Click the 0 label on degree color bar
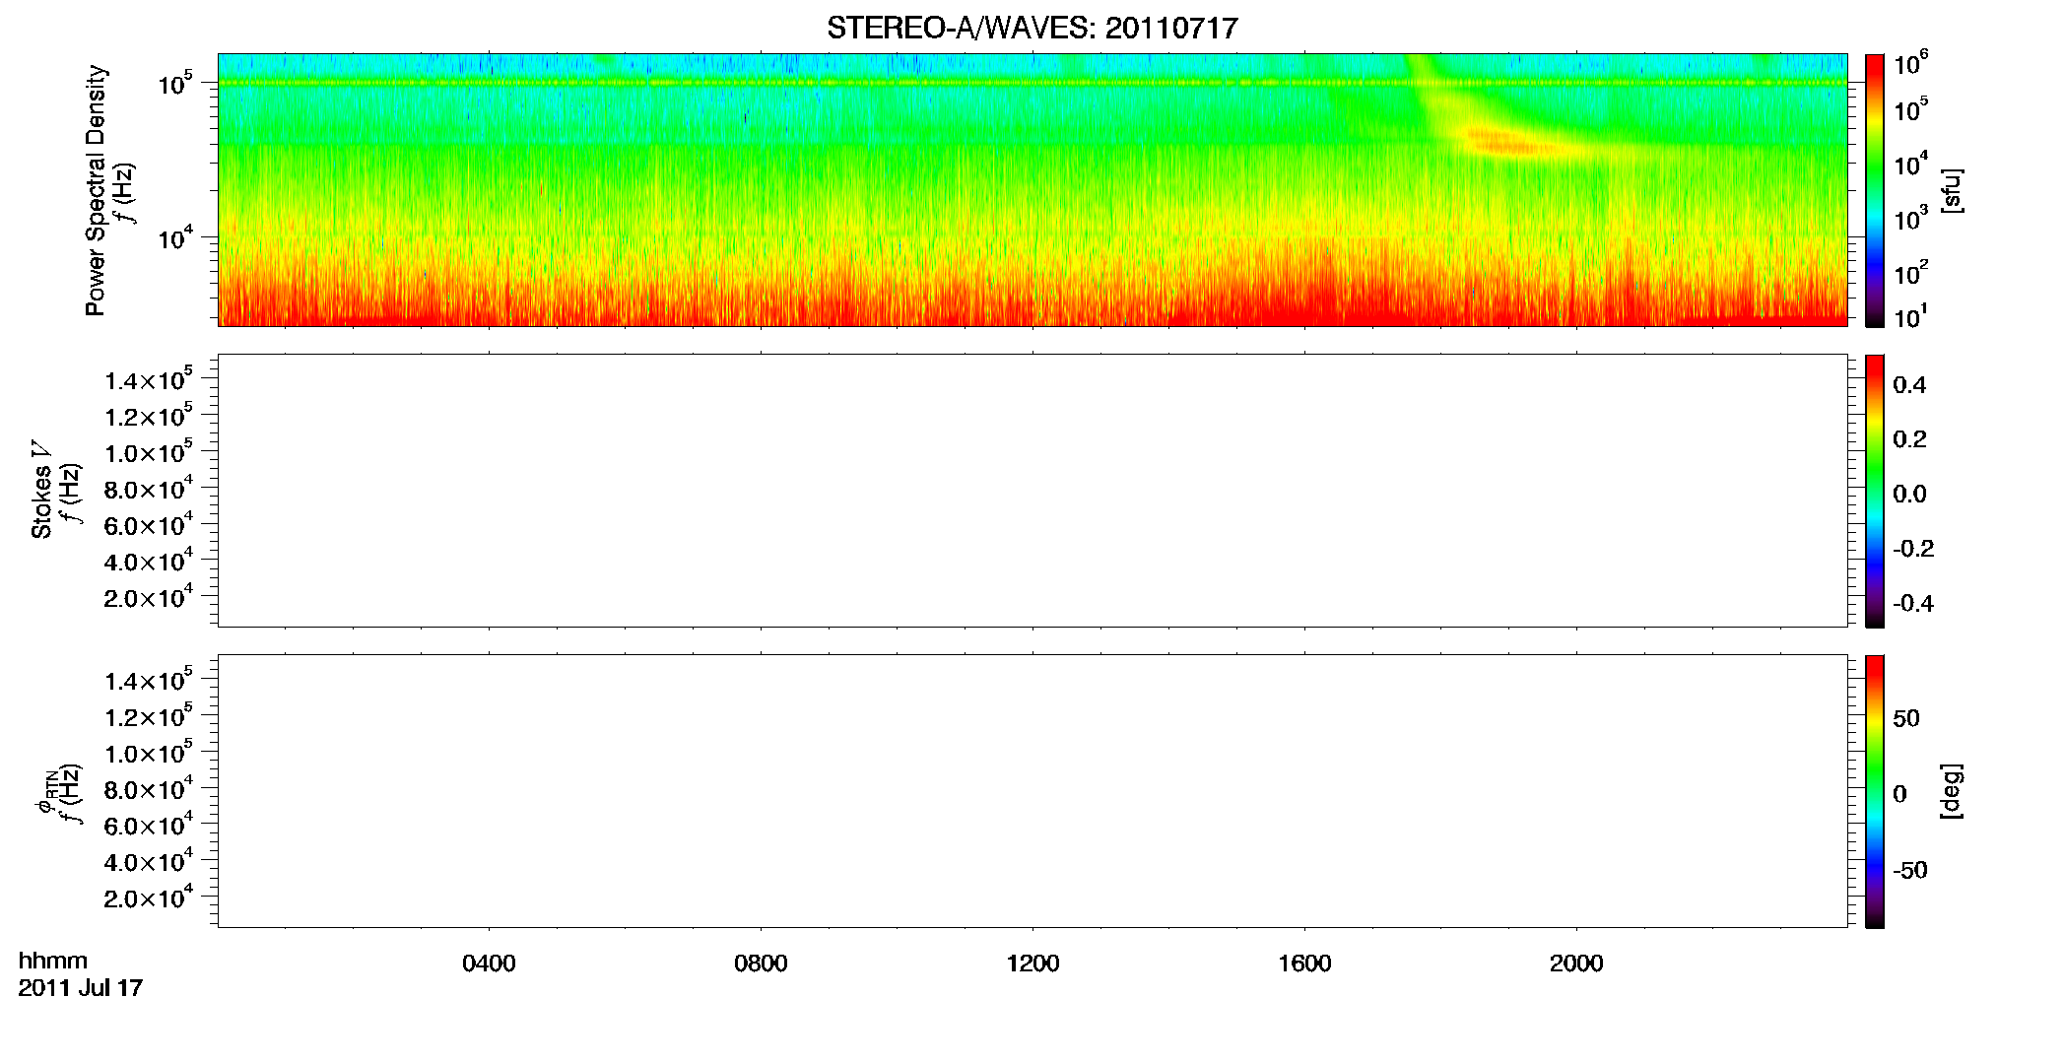 click(x=1899, y=793)
